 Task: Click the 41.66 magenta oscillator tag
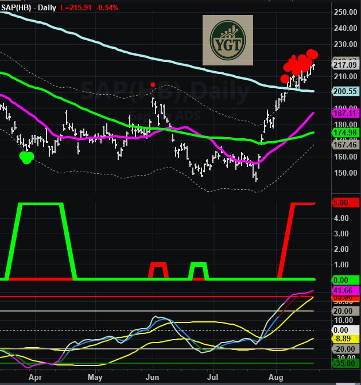[345, 290]
